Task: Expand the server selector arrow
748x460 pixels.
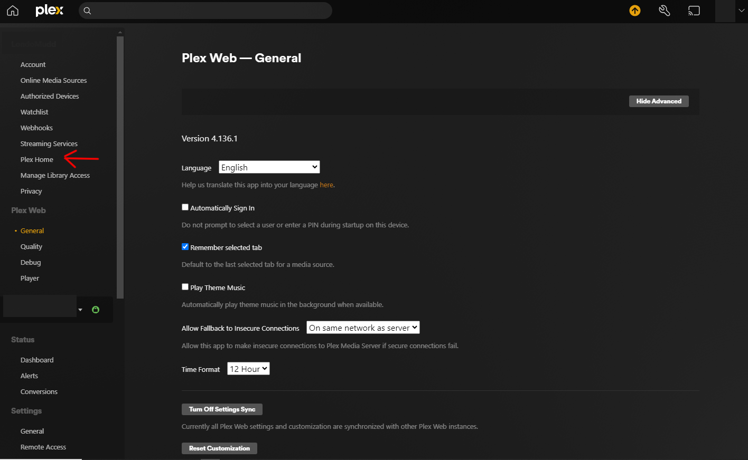Action: (x=80, y=310)
